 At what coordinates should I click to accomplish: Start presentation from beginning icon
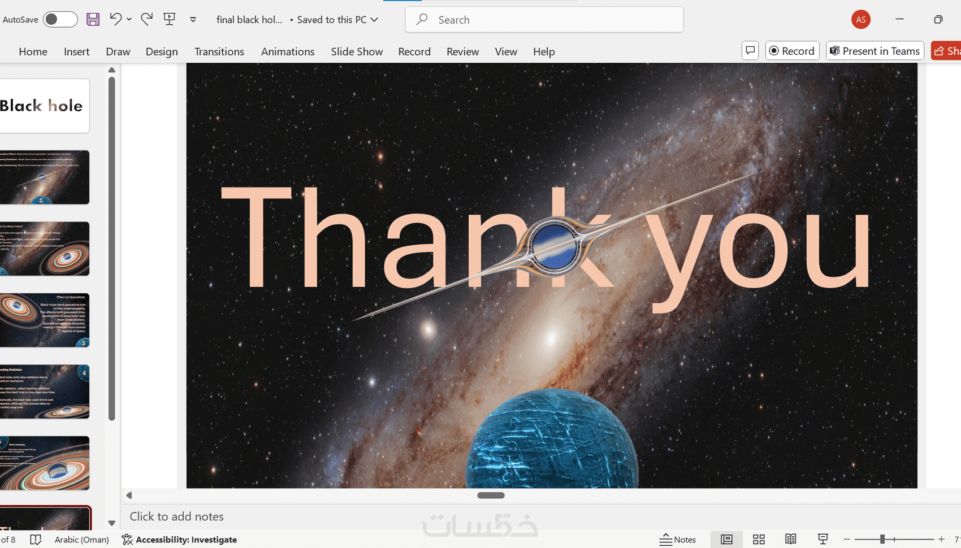[x=169, y=19]
